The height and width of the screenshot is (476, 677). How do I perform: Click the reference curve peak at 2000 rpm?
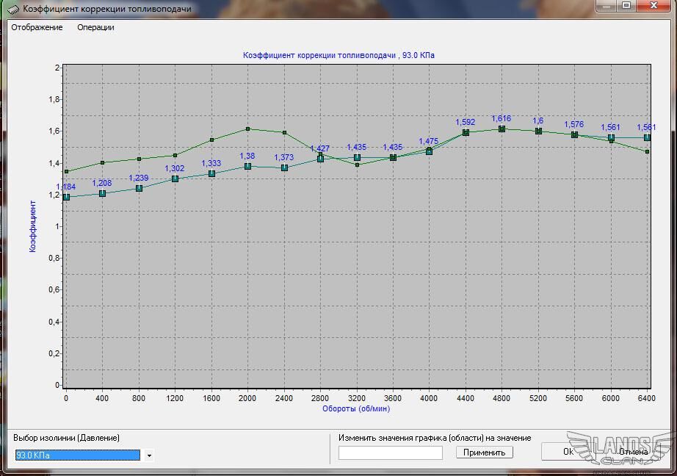pyautogui.click(x=247, y=129)
